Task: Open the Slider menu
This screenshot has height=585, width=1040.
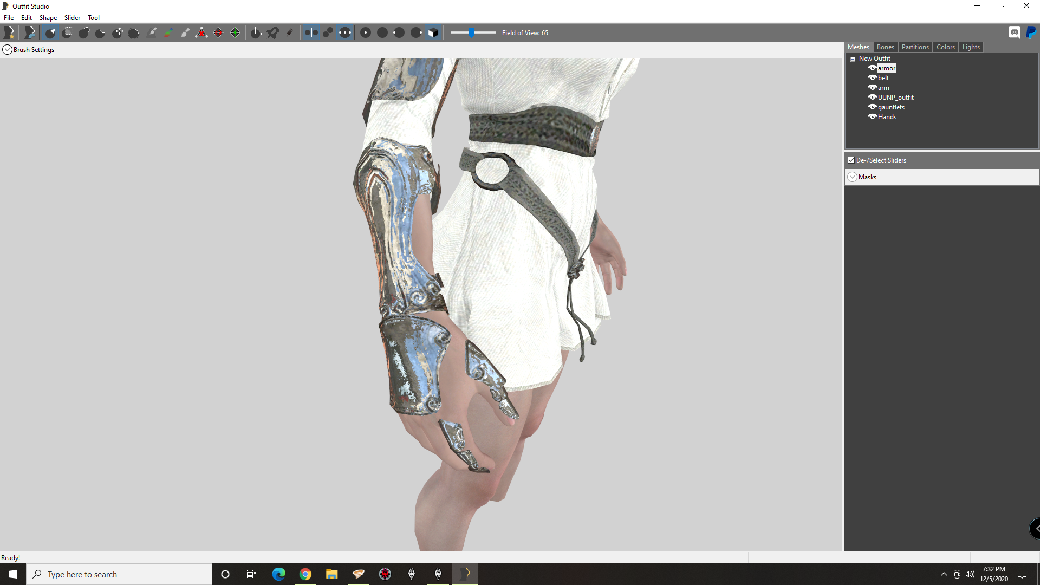Action: [x=72, y=18]
